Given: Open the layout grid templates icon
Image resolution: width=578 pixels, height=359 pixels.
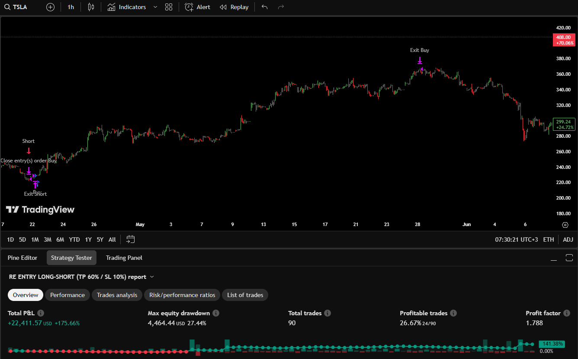Looking at the screenshot, I should pyautogui.click(x=169, y=7).
